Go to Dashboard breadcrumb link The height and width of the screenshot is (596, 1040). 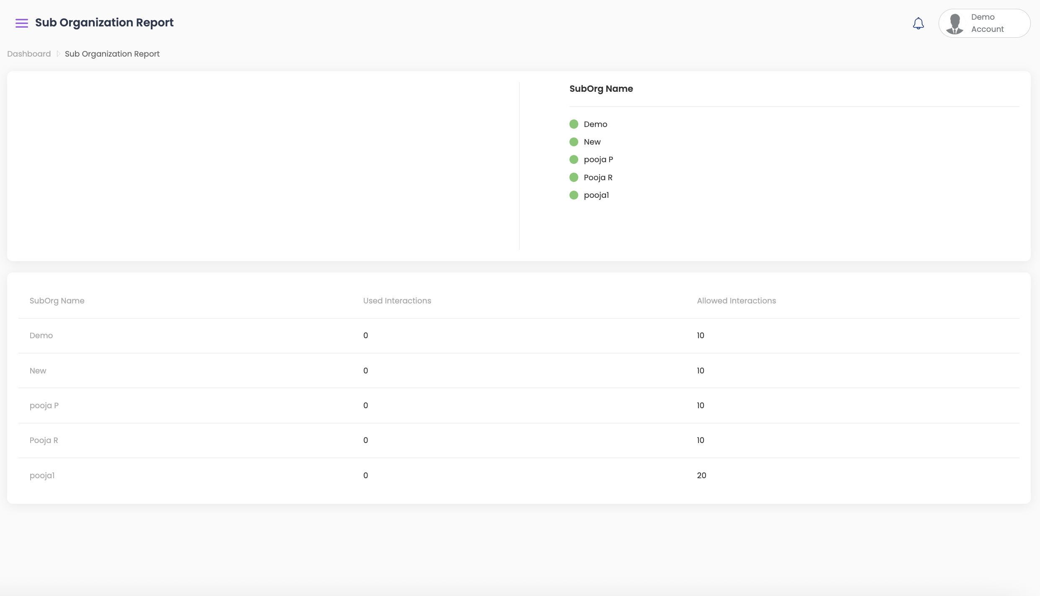click(29, 54)
